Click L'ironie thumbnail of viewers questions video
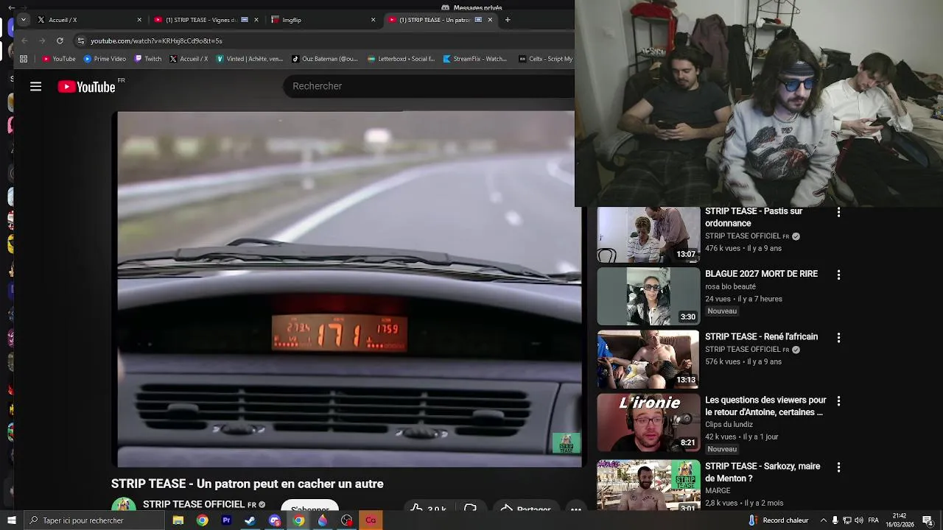 648,423
